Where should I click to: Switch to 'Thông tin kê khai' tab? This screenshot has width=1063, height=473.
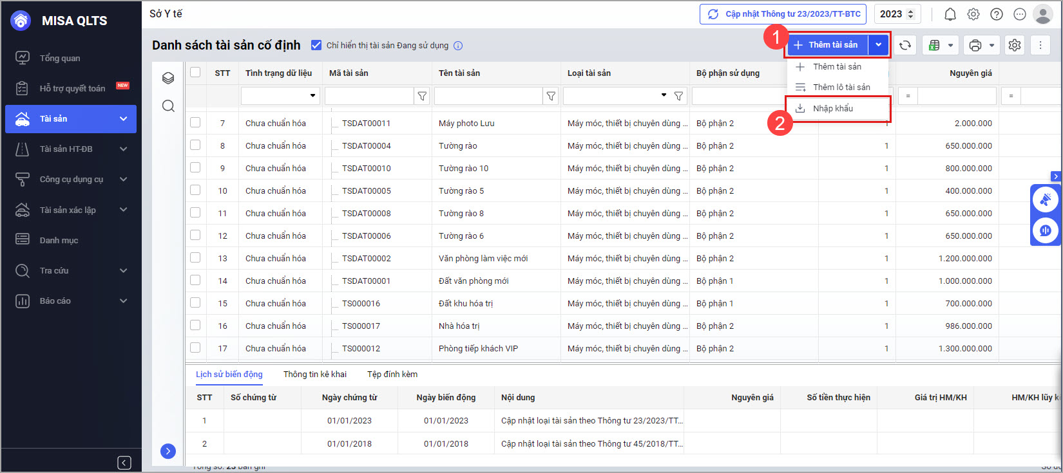314,374
